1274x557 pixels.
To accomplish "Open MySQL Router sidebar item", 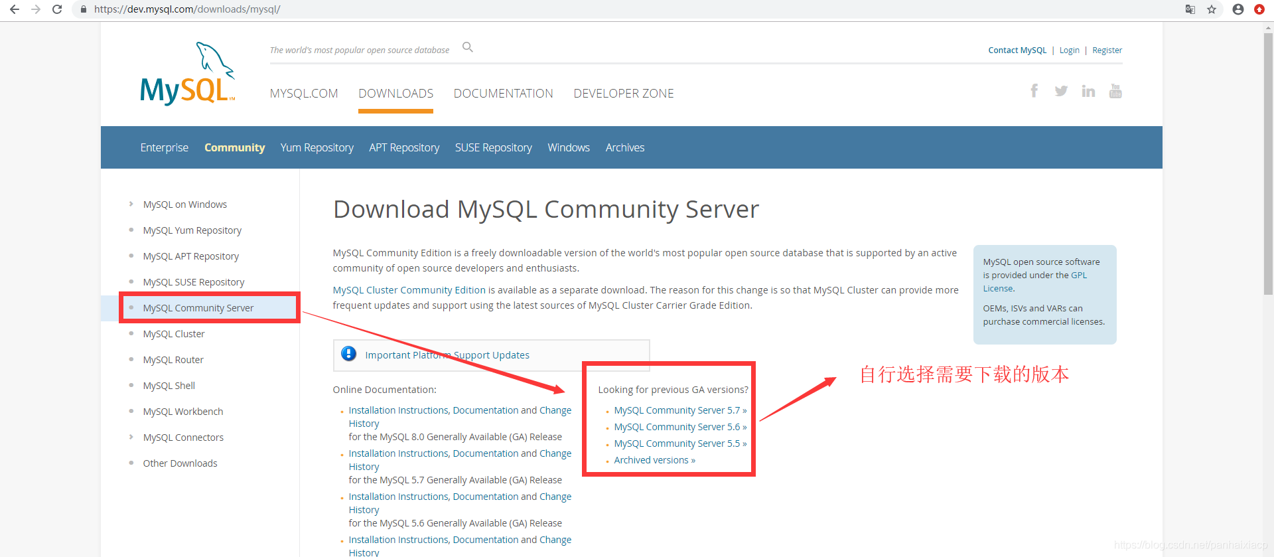I will pyautogui.click(x=173, y=360).
